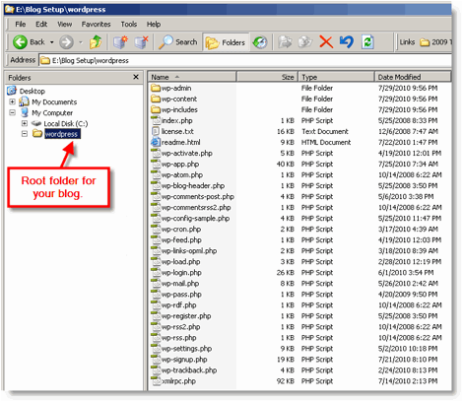Select the wp-content folder icon
The image size is (463, 402).
[156, 99]
